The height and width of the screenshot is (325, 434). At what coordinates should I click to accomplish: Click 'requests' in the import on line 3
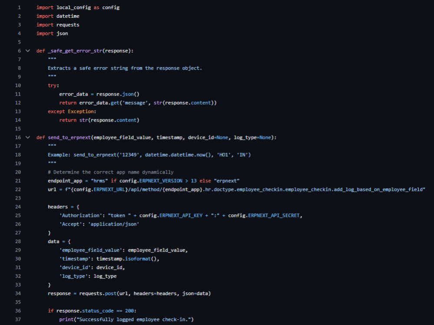point(68,25)
